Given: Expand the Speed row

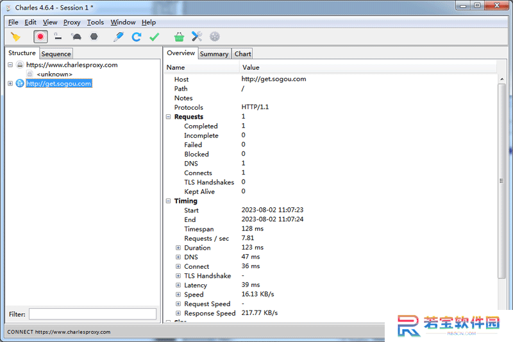Looking at the screenshot, I should click(178, 295).
